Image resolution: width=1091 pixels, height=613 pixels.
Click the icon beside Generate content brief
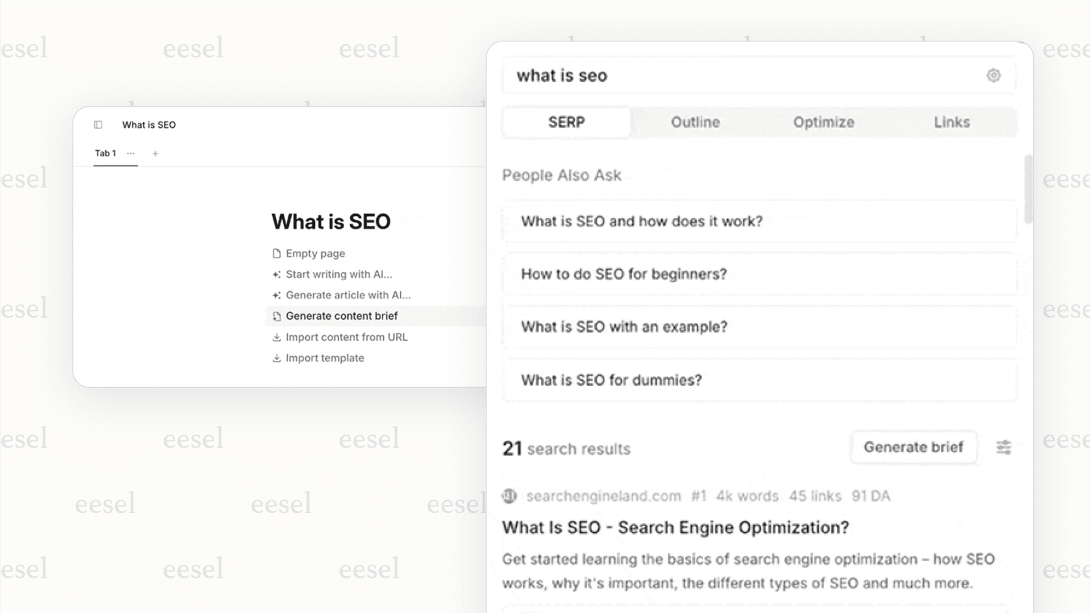277,316
